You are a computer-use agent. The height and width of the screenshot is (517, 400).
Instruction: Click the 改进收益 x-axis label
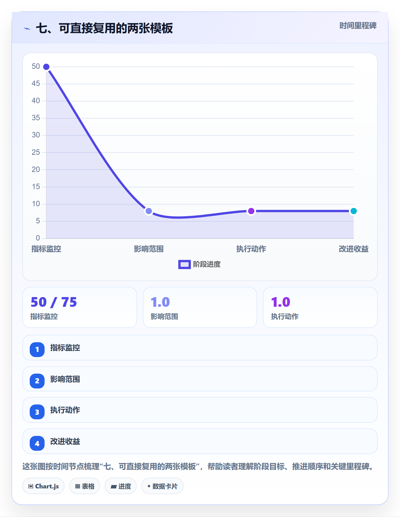click(353, 249)
